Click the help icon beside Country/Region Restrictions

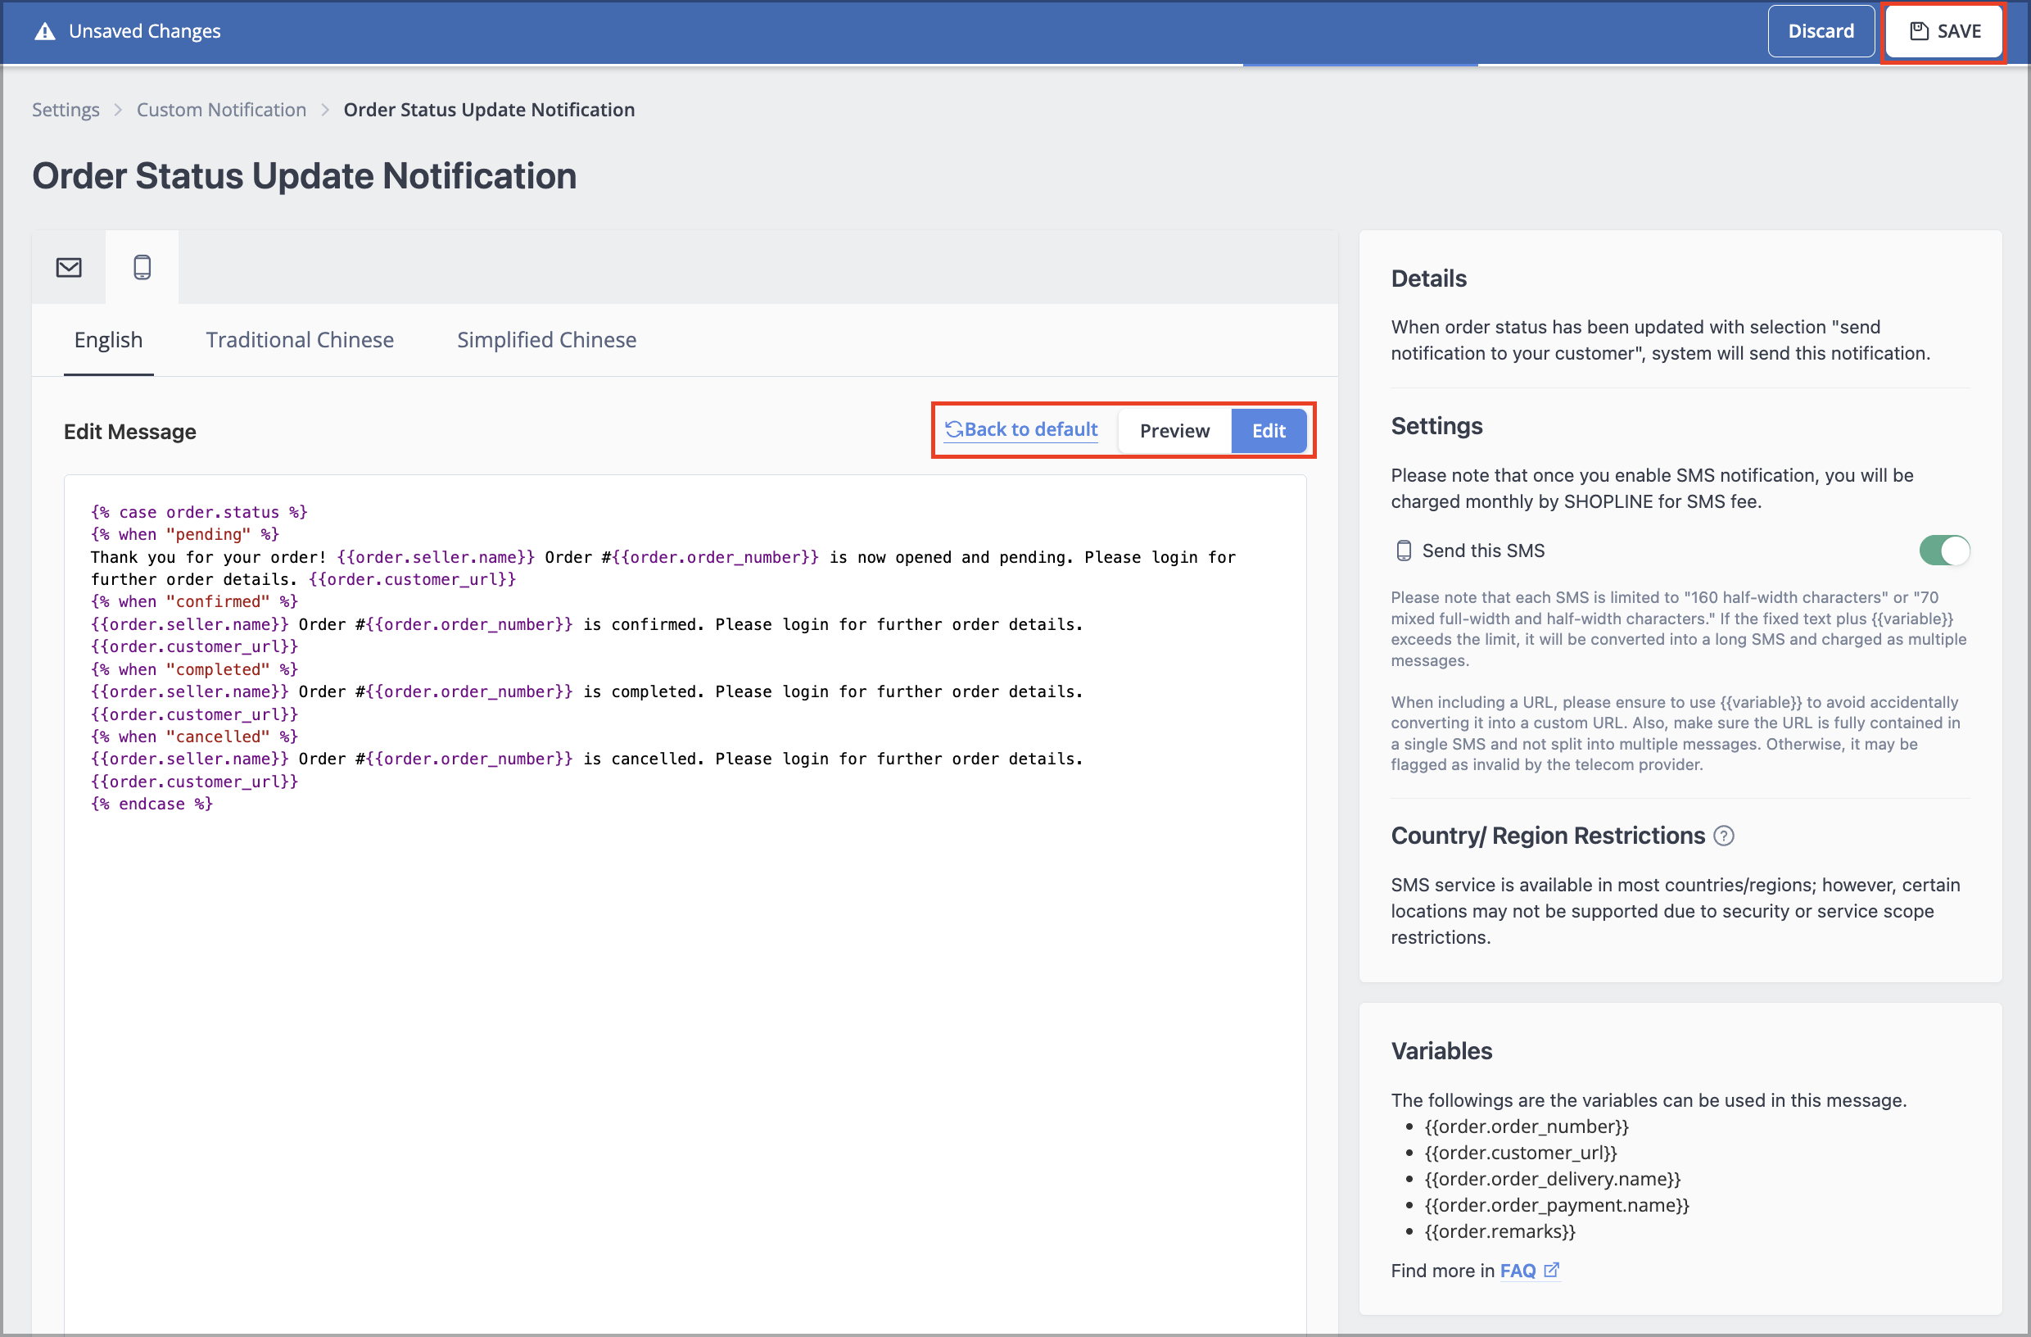pos(1724,836)
